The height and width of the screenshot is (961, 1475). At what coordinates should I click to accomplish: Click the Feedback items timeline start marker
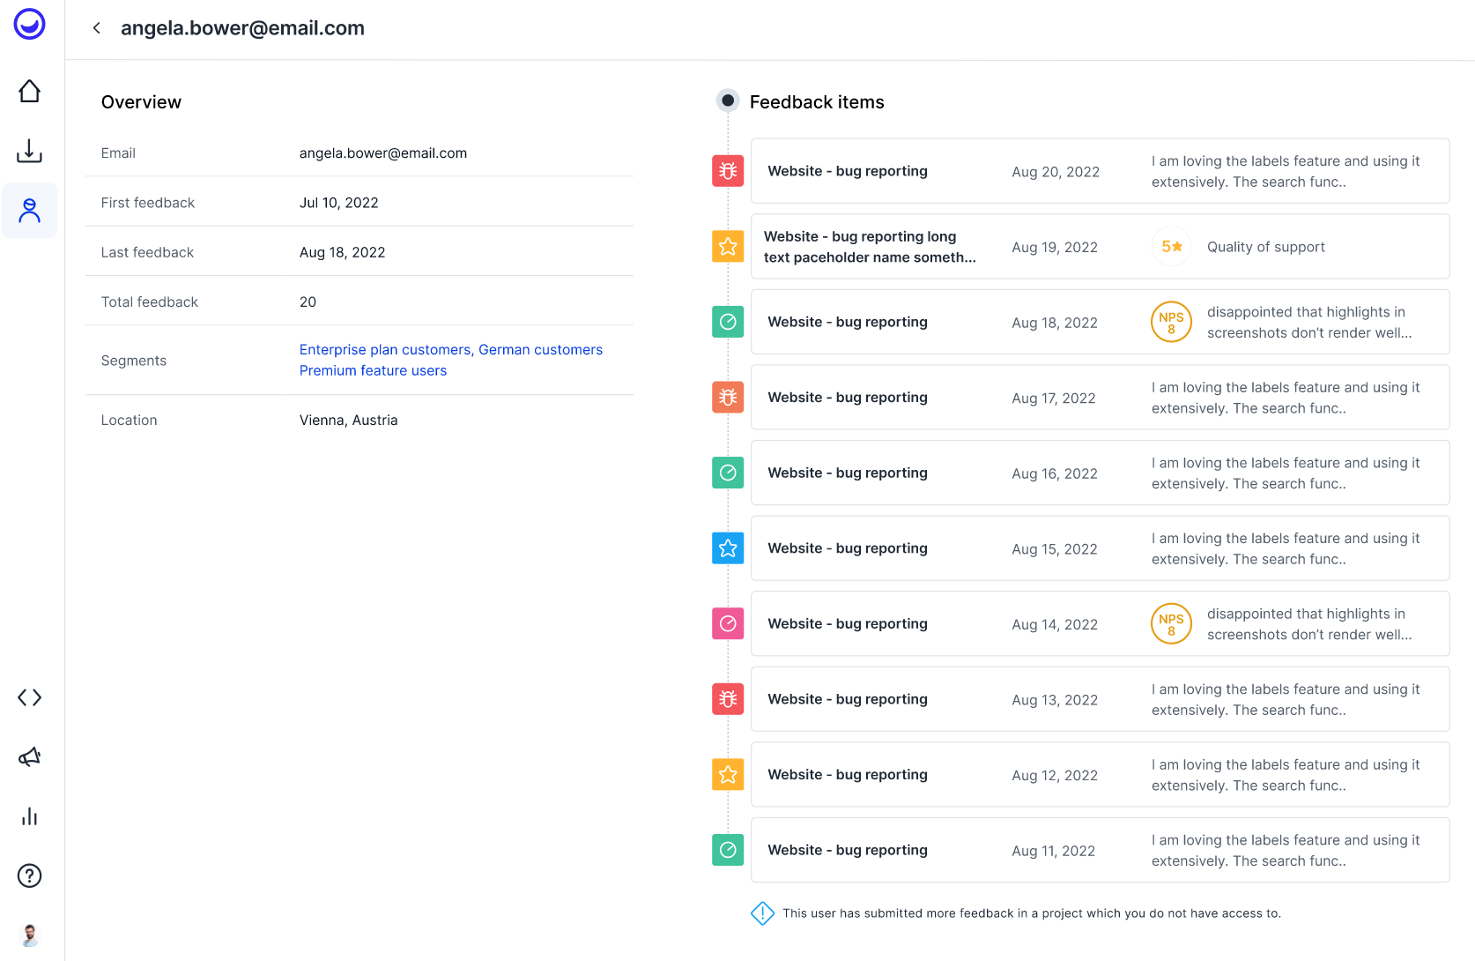pyautogui.click(x=728, y=101)
